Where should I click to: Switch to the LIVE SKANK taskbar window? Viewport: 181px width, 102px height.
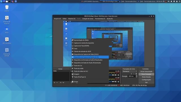coord(90,1)
